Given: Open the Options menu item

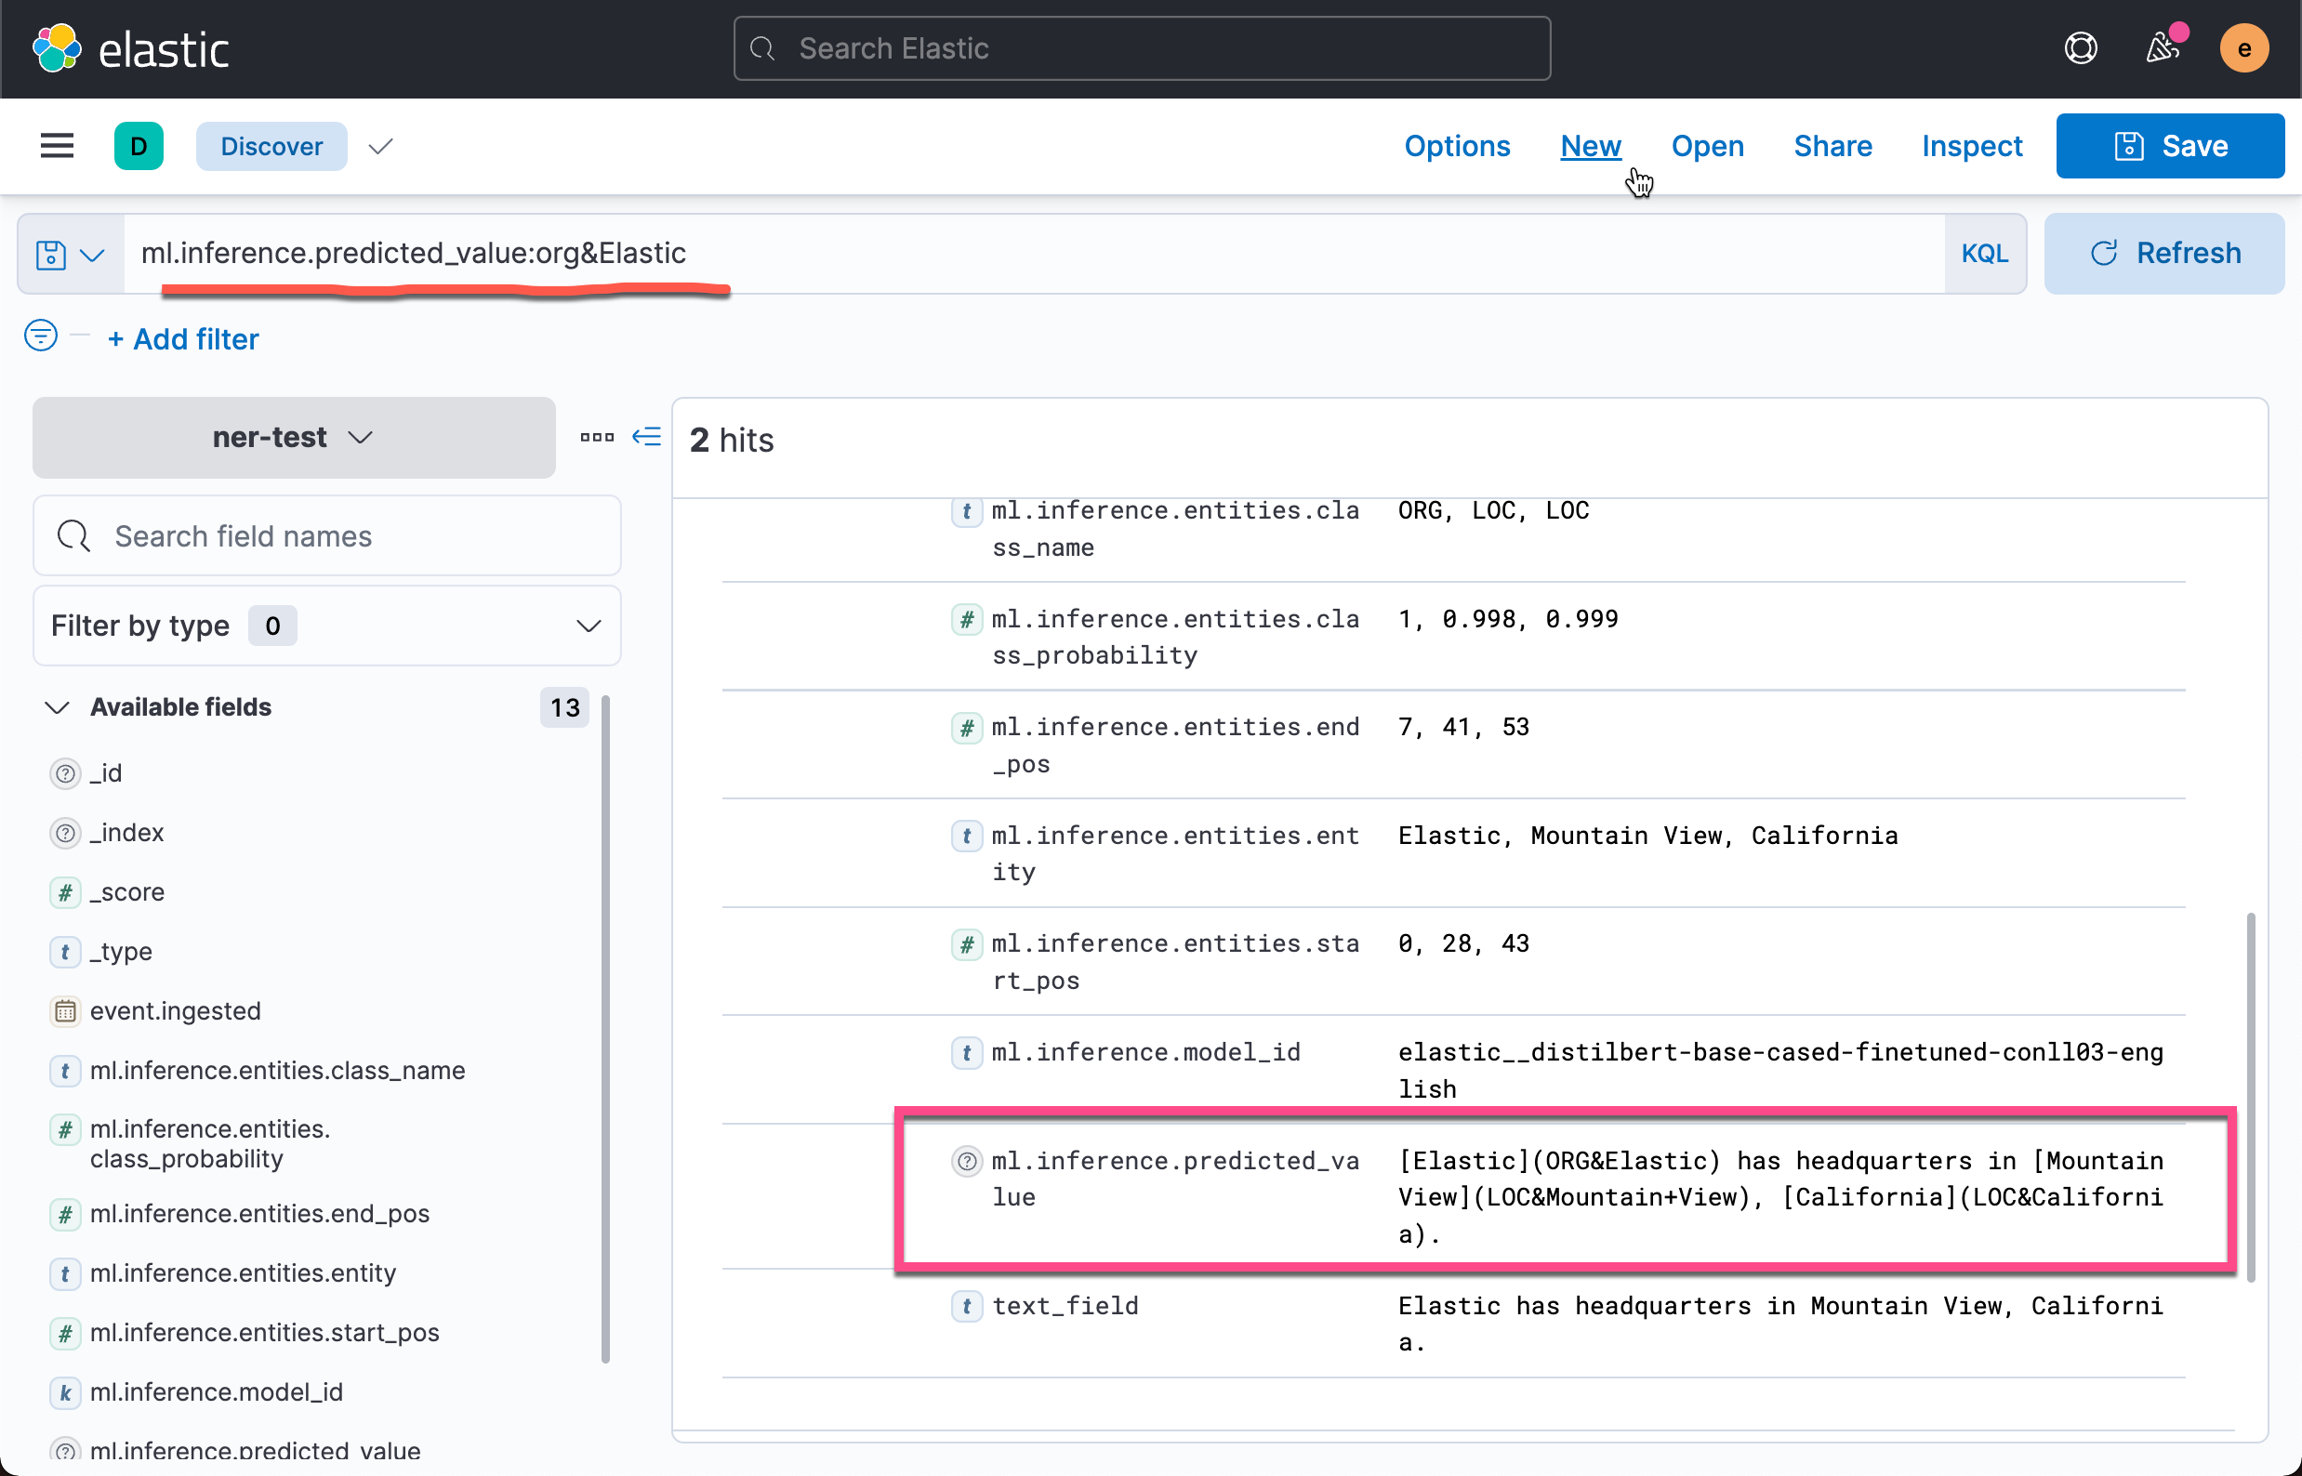Looking at the screenshot, I should 1456,146.
